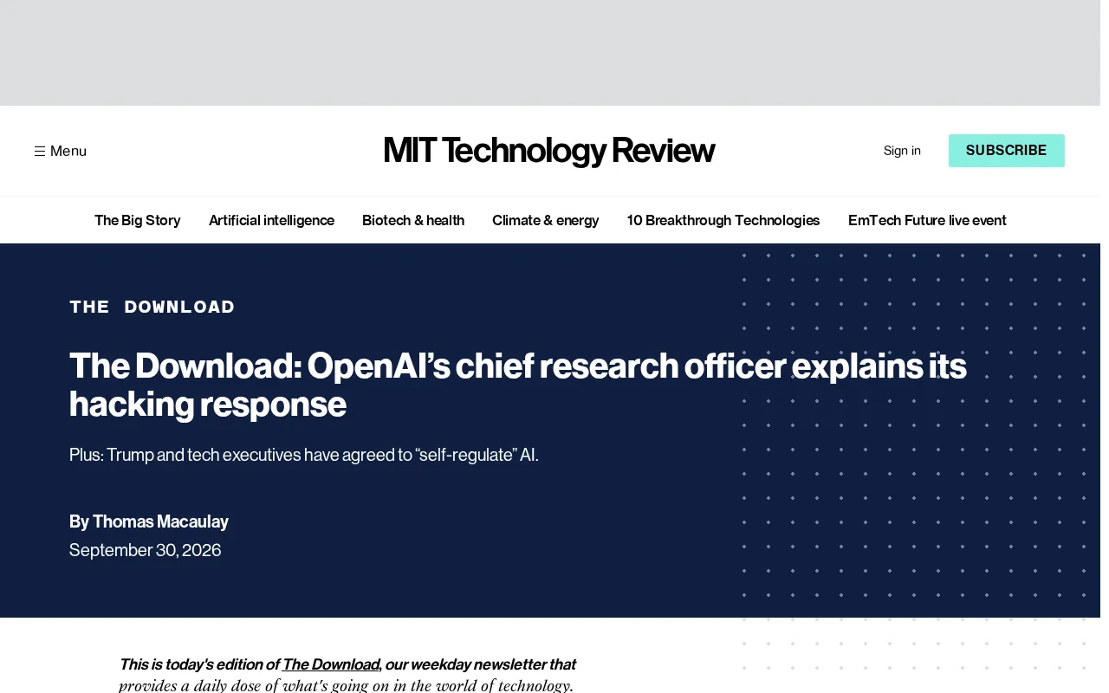Open The Download link in intro paragraph
Image resolution: width=1109 pixels, height=693 pixels.
[331, 664]
